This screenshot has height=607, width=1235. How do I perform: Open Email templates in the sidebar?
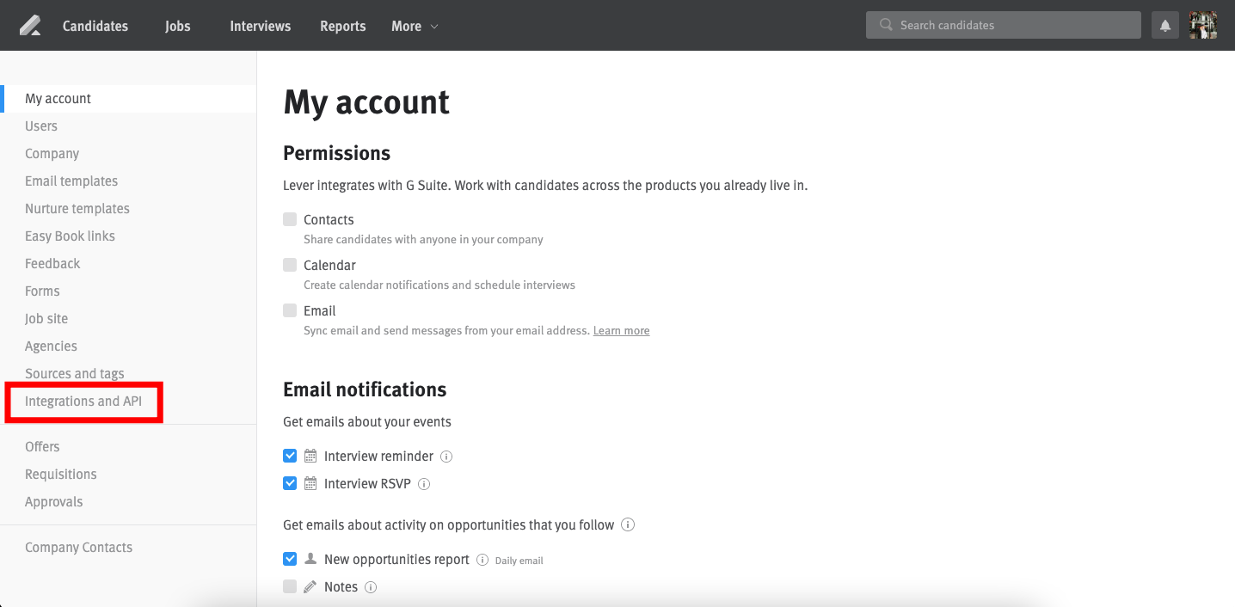point(71,181)
